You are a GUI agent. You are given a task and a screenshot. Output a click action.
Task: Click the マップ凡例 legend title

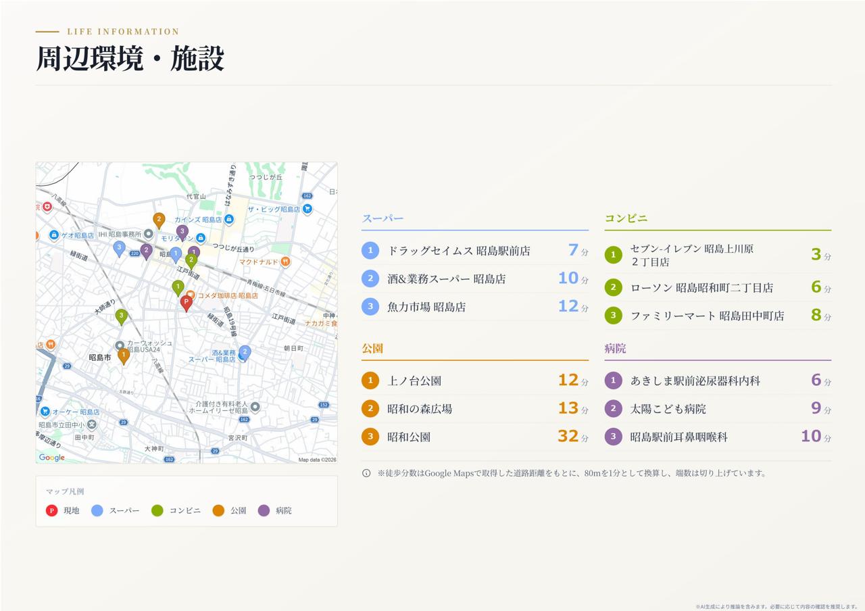(x=65, y=491)
